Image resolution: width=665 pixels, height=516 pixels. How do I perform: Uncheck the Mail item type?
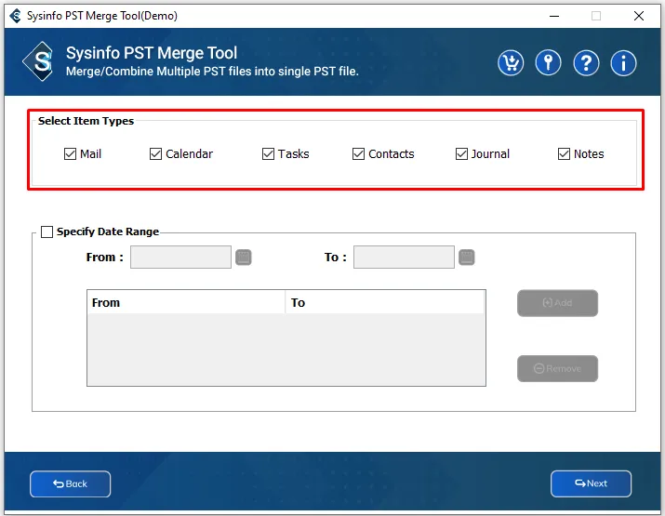pos(70,154)
